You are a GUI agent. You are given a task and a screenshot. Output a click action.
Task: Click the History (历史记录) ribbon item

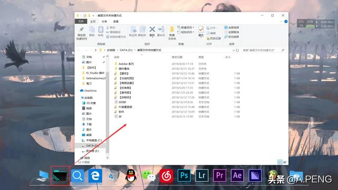(213, 39)
